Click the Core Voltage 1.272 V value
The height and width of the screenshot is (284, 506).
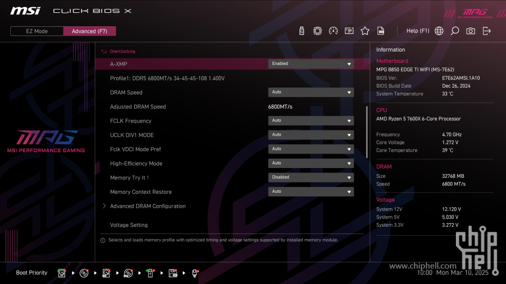450,142
